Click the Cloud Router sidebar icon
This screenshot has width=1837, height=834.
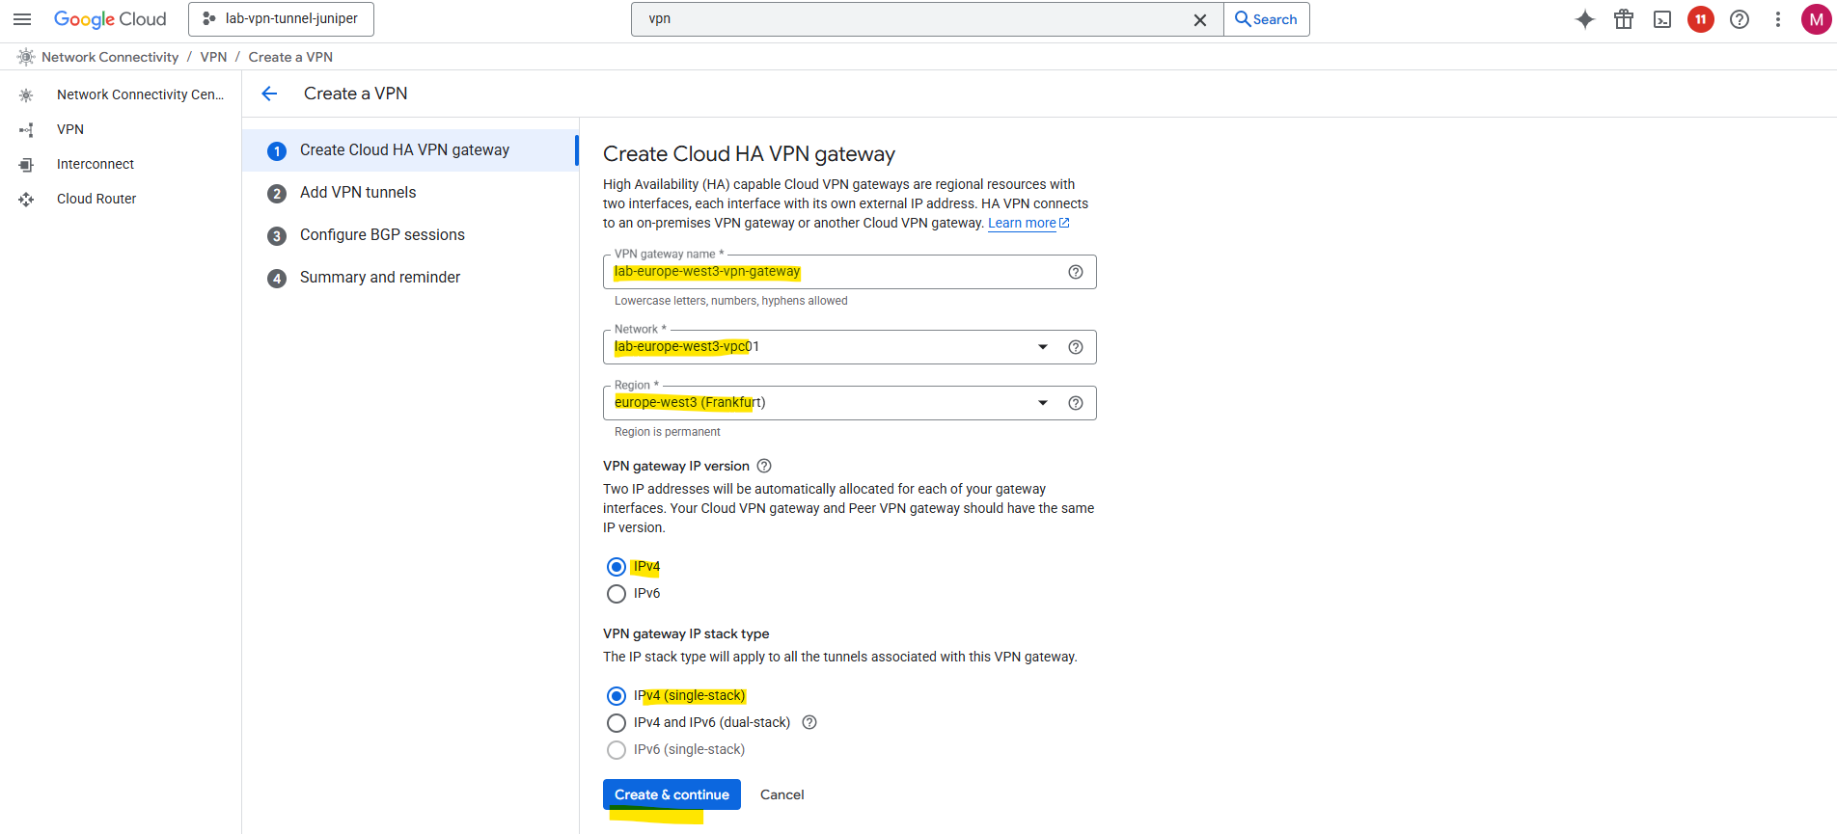tap(26, 199)
